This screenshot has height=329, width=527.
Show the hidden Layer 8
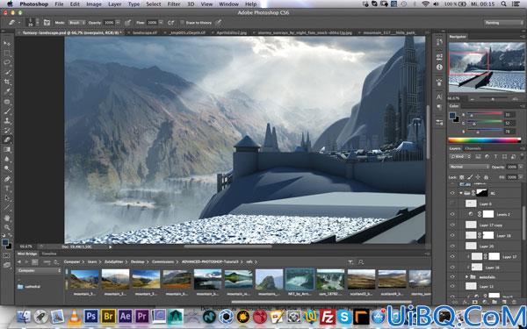point(452,204)
